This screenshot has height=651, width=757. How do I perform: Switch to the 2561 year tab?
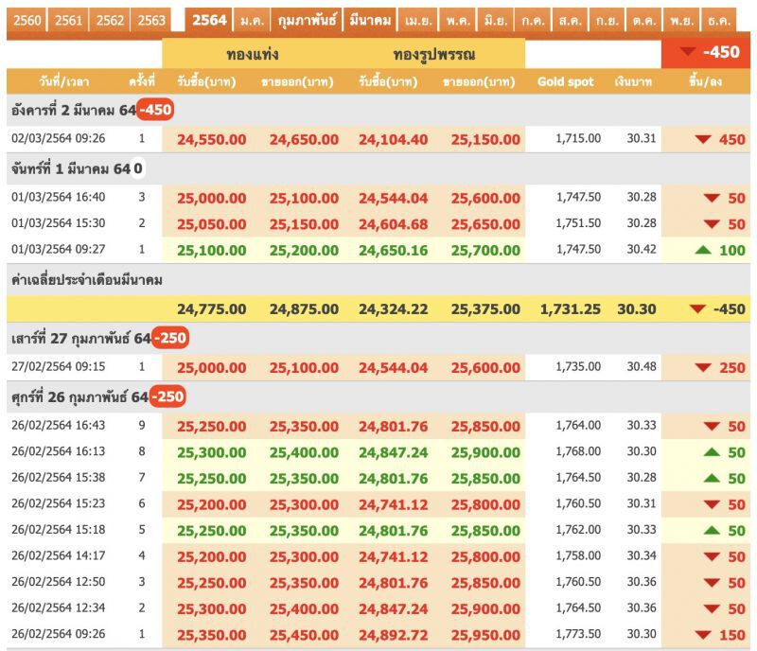point(68,20)
